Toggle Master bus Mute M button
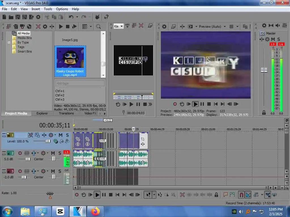The height and width of the screenshot is (217, 290). click(273, 39)
